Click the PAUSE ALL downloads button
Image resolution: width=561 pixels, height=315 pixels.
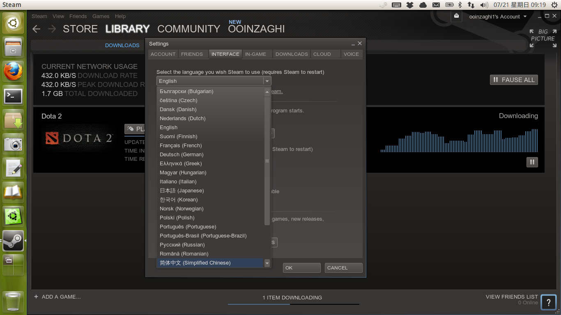(x=514, y=80)
